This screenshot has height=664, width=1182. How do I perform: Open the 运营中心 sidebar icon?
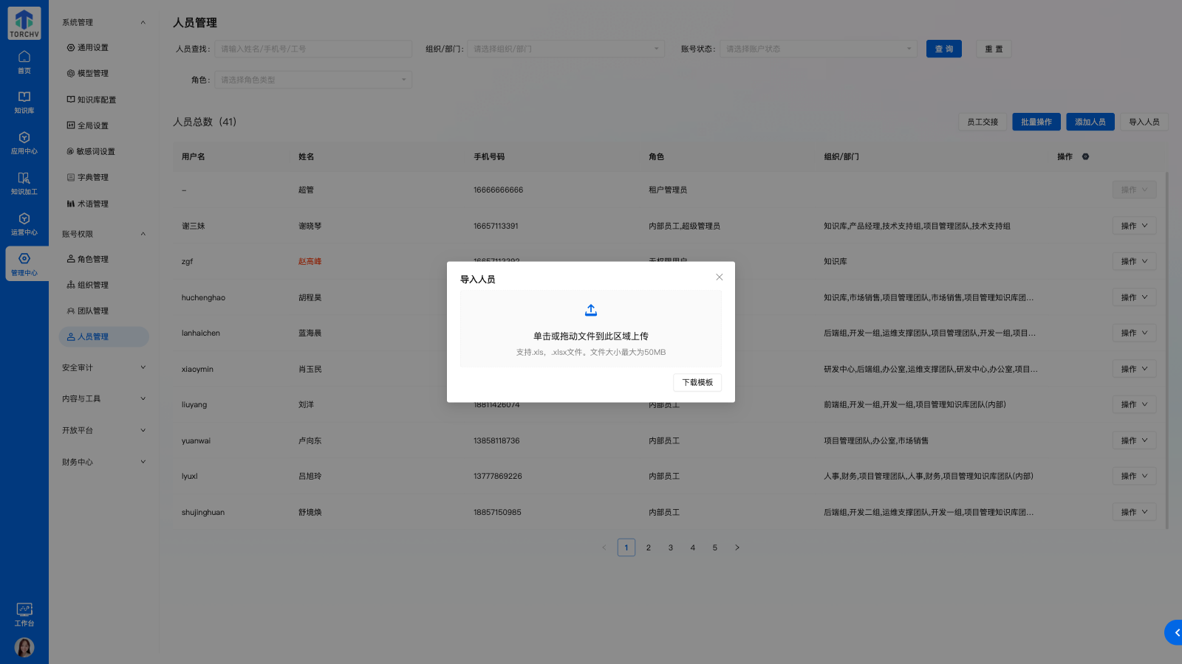(24, 224)
